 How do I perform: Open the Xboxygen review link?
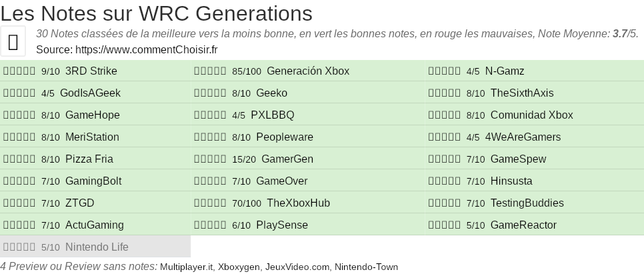point(239,267)
